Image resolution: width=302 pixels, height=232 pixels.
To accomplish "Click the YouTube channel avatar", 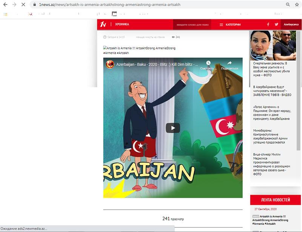I will click(x=109, y=65).
